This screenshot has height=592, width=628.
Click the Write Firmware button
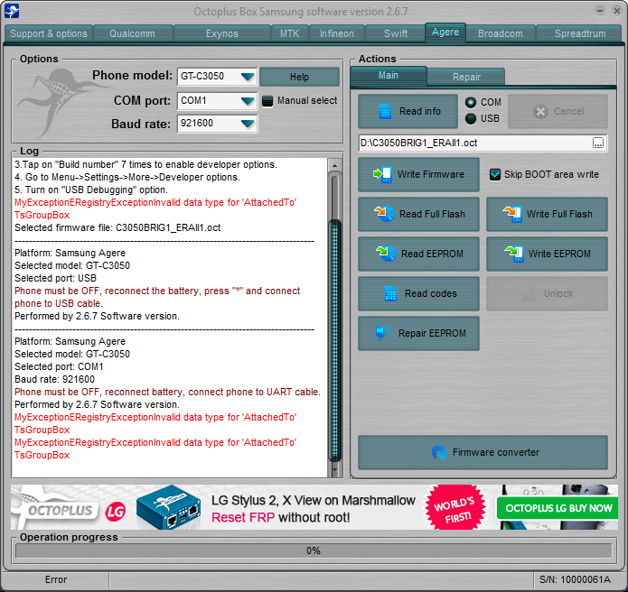418,174
